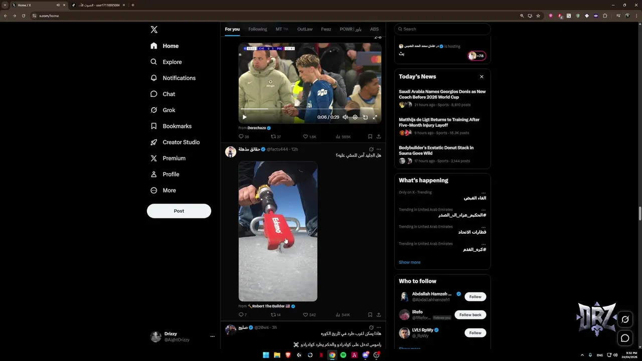This screenshot has height=361, width=642.
Task: Mute the Derechazo video volume
Action: (345, 117)
